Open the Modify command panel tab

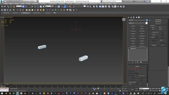tap(131, 17)
